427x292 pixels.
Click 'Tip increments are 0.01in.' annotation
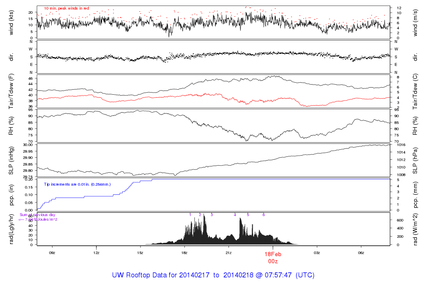click(67, 184)
